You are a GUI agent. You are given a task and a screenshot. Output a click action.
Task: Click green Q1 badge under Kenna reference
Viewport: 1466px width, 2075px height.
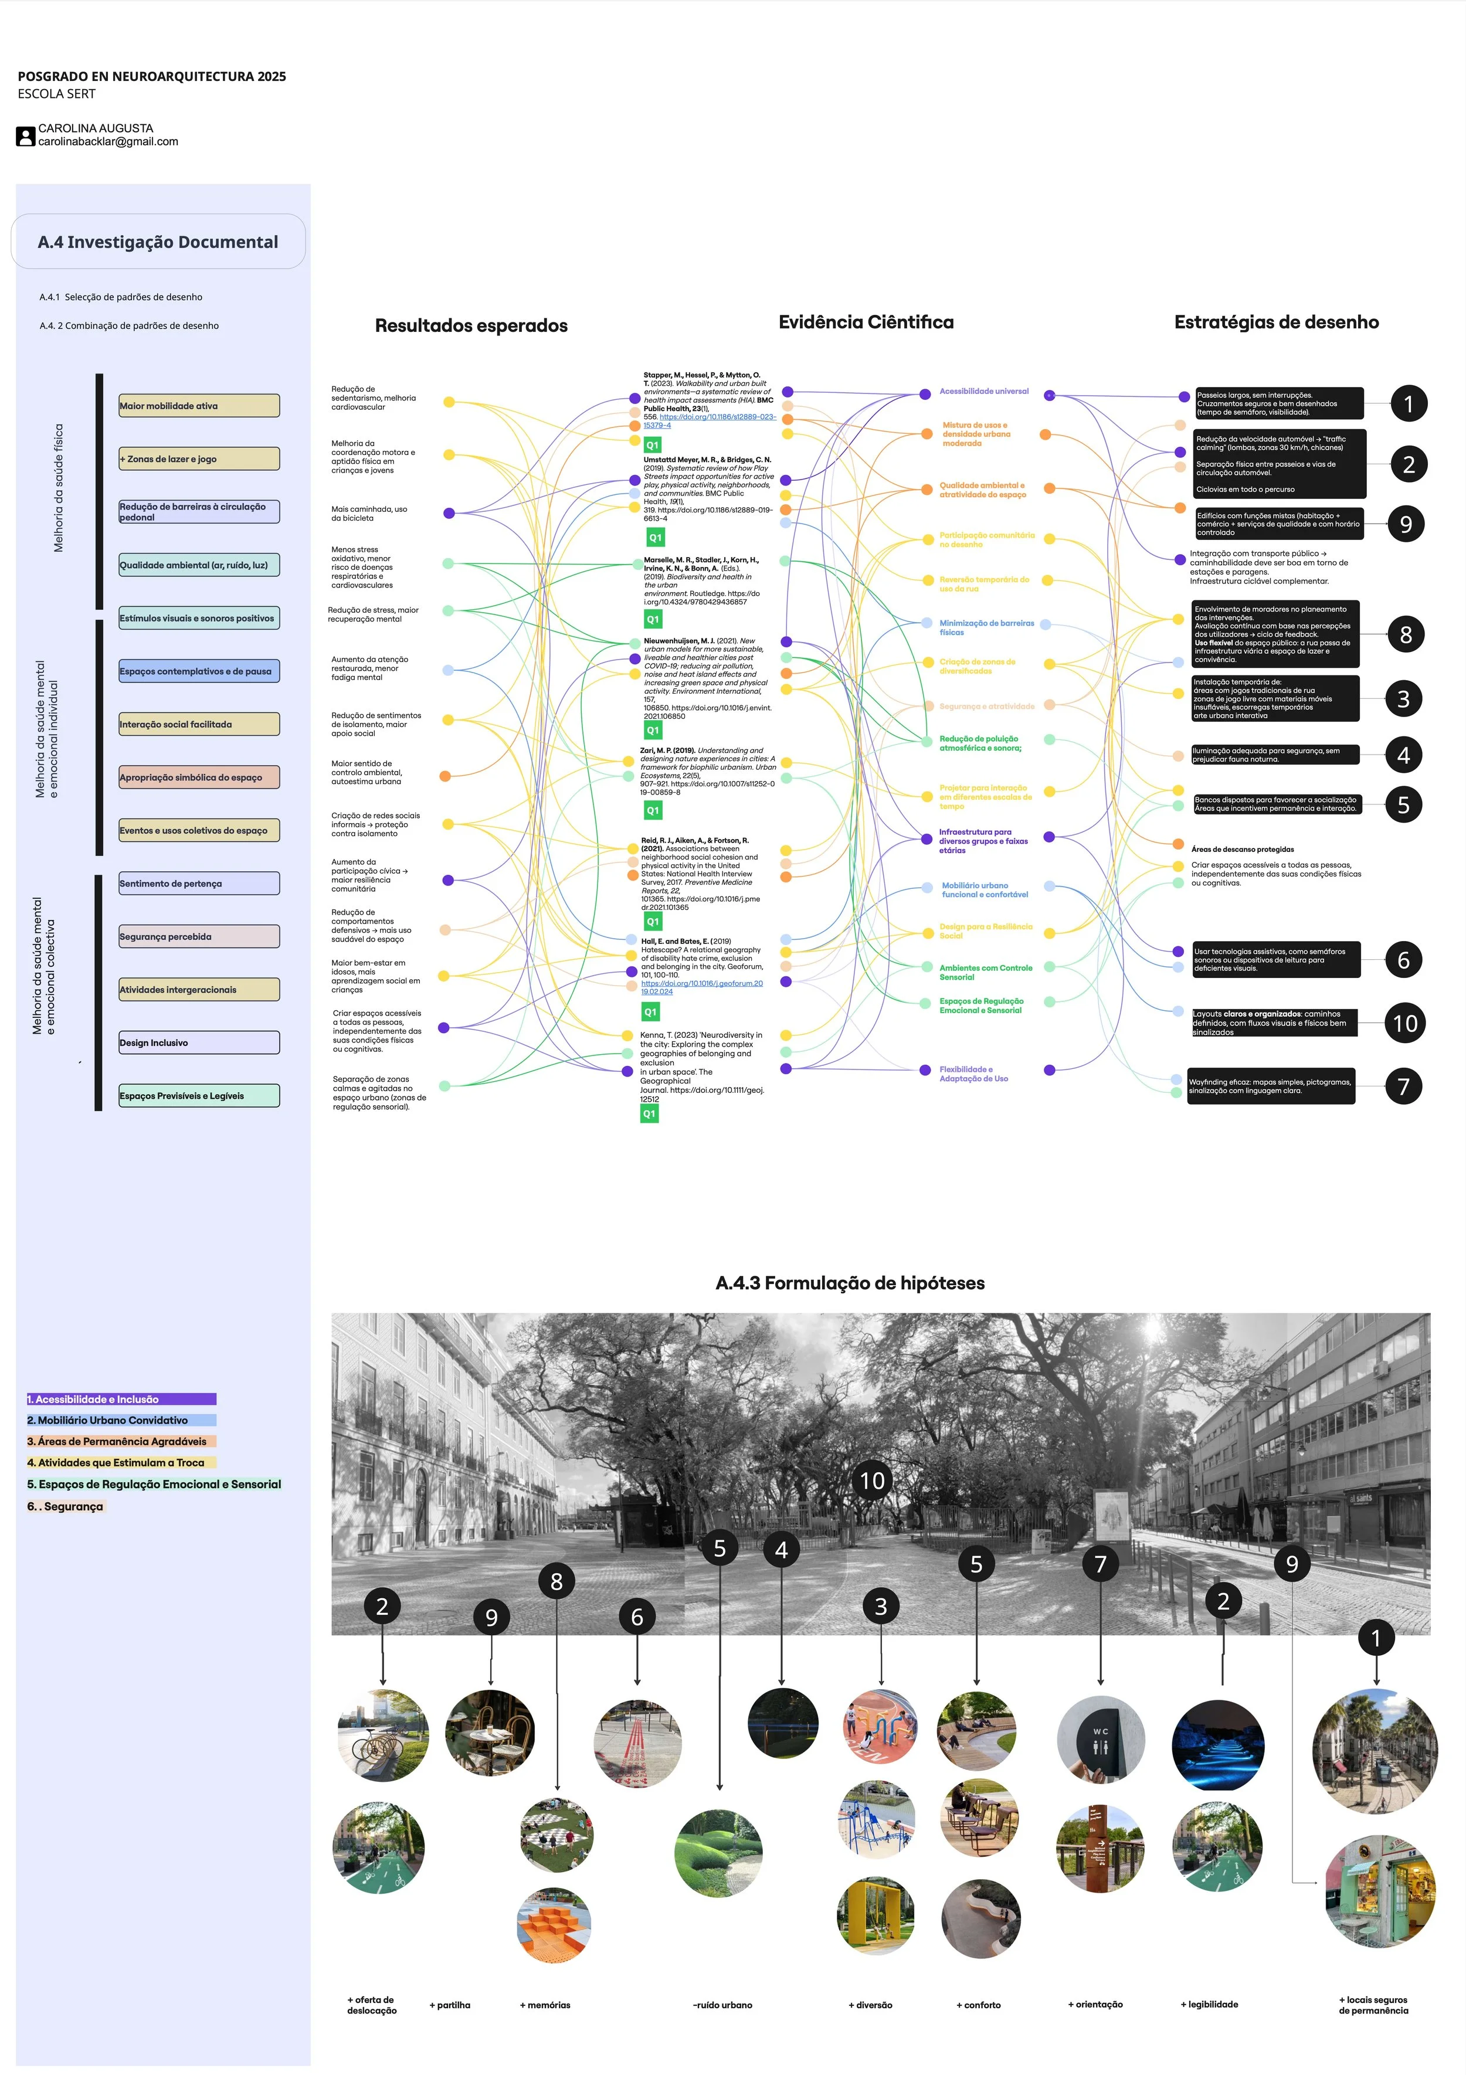point(649,1115)
